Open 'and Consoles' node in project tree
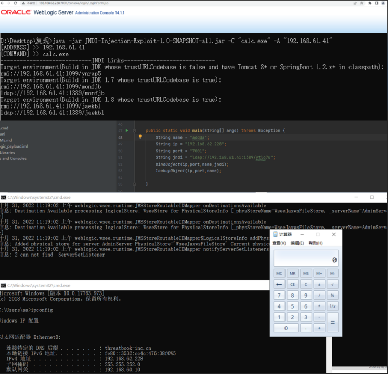Image resolution: width=388 pixels, height=374 pixels. click(13, 158)
